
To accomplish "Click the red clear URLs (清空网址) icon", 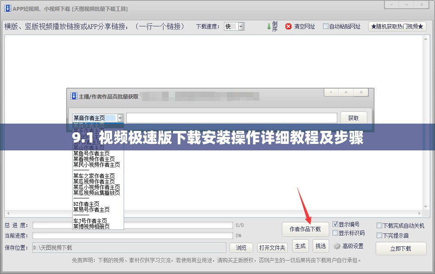I will coord(288,26).
